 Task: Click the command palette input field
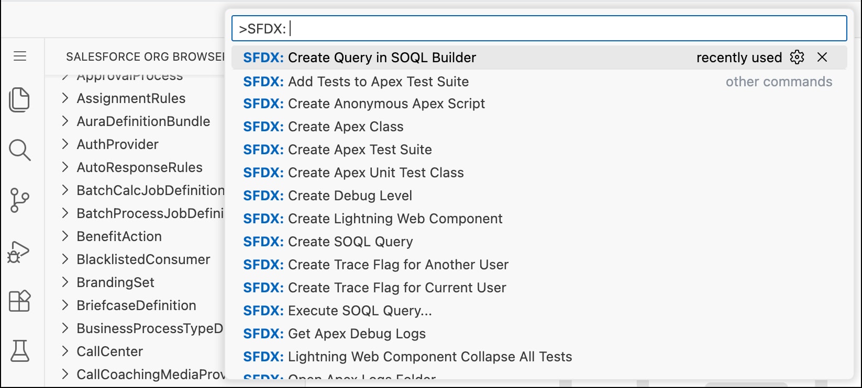(x=539, y=28)
